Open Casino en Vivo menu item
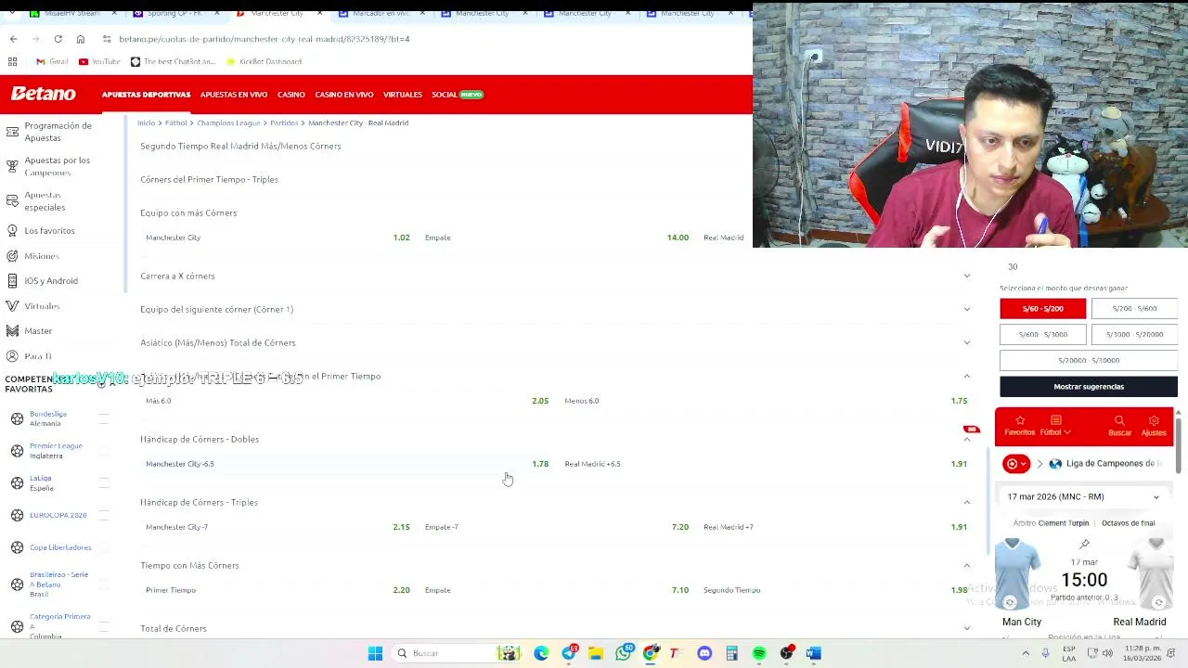Viewport: 1188px width, 668px height. tap(343, 95)
